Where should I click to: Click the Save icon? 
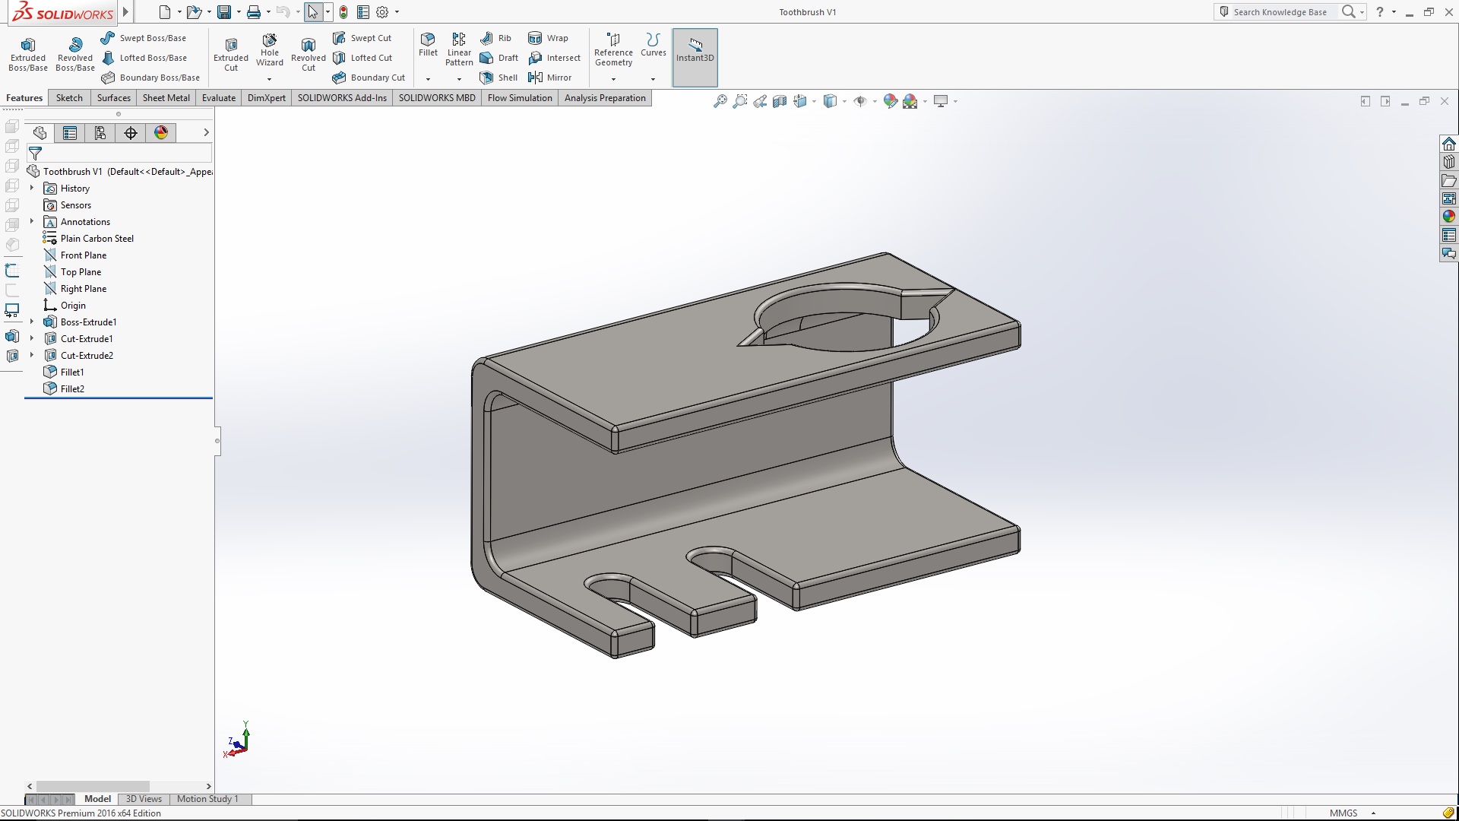[x=224, y=12]
